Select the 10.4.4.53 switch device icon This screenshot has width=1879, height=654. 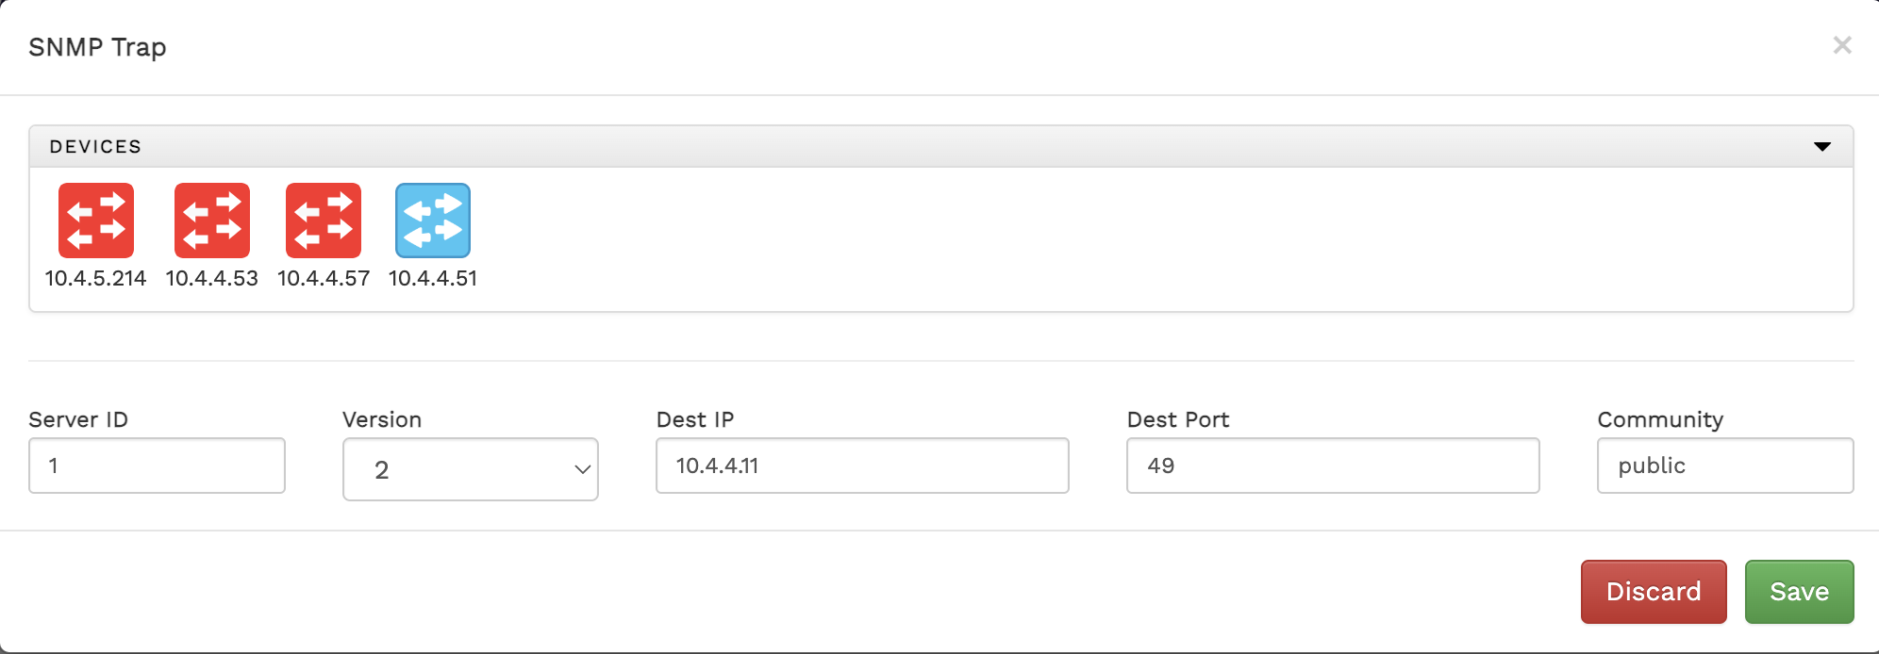point(212,221)
